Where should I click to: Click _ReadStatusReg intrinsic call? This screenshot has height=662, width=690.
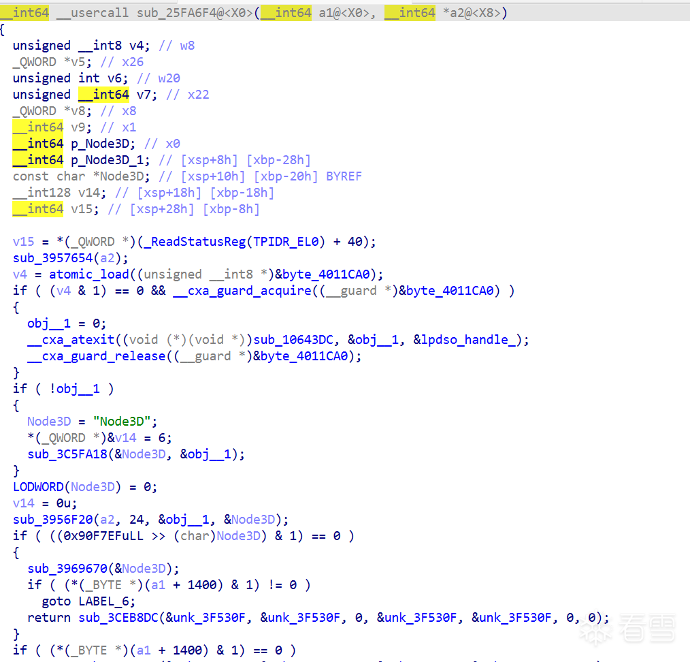(195, 242)
